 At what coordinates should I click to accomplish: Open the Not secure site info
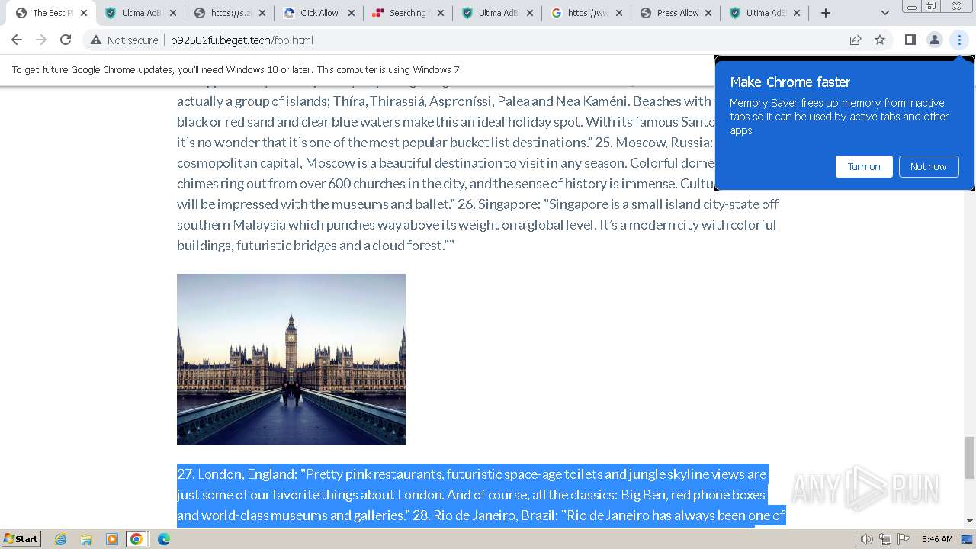click(124, 40)
